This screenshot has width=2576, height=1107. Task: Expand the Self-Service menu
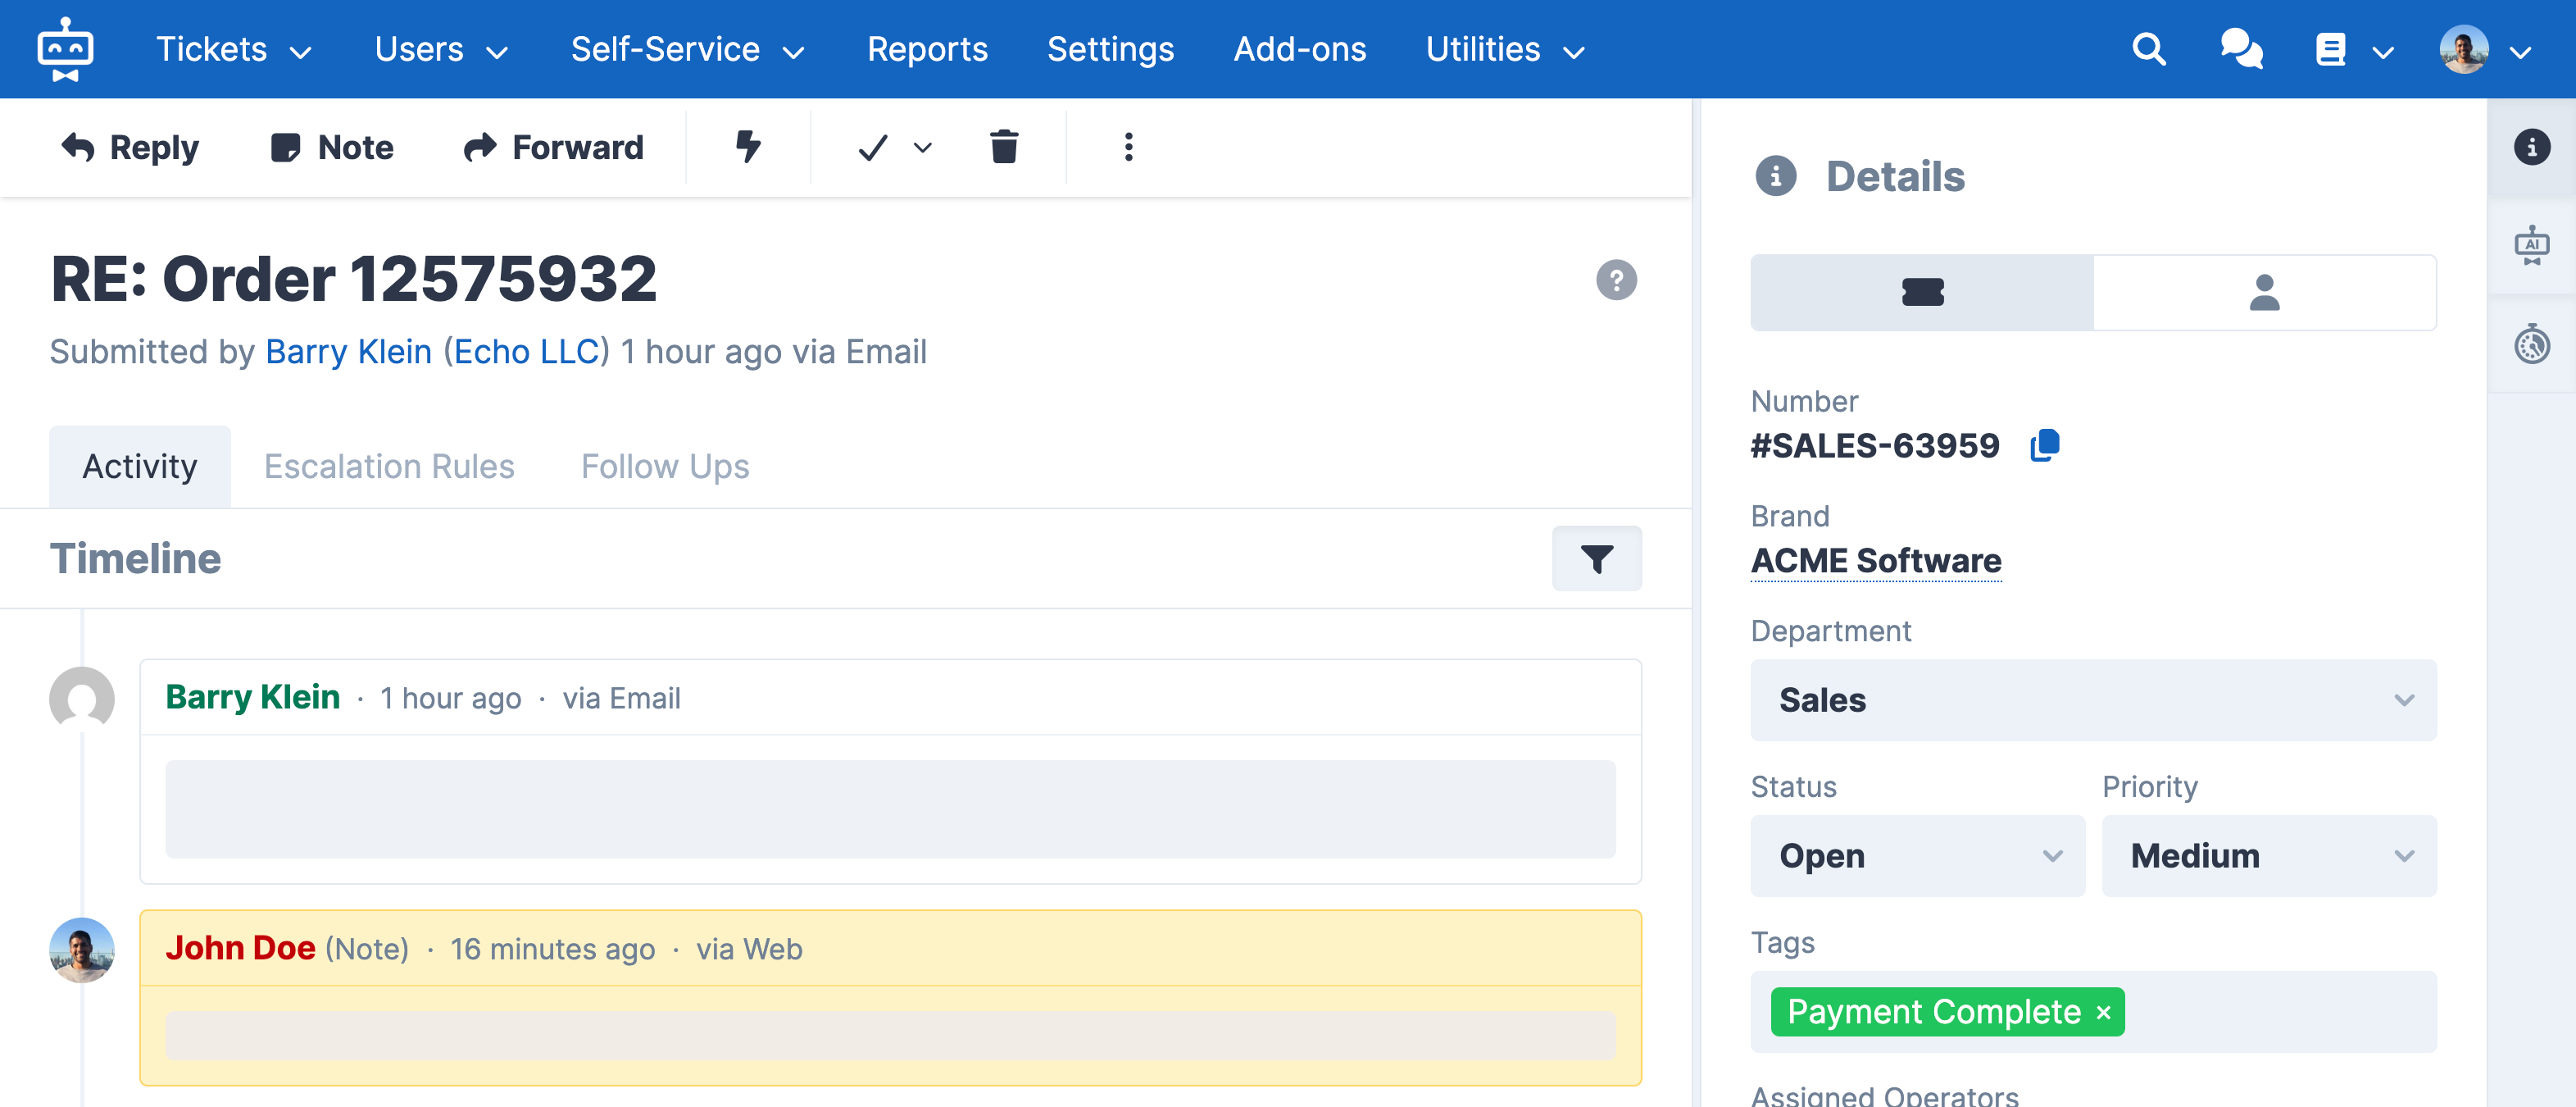pos(687,49)
